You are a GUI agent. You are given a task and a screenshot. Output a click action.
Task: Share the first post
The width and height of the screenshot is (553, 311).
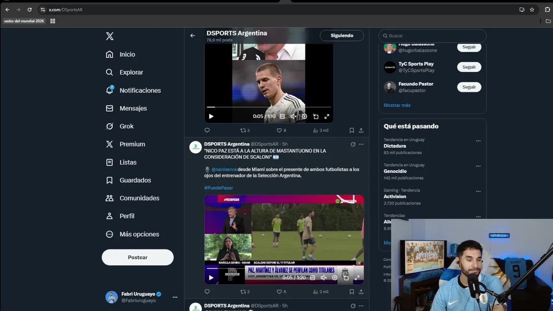coord(361,130)
